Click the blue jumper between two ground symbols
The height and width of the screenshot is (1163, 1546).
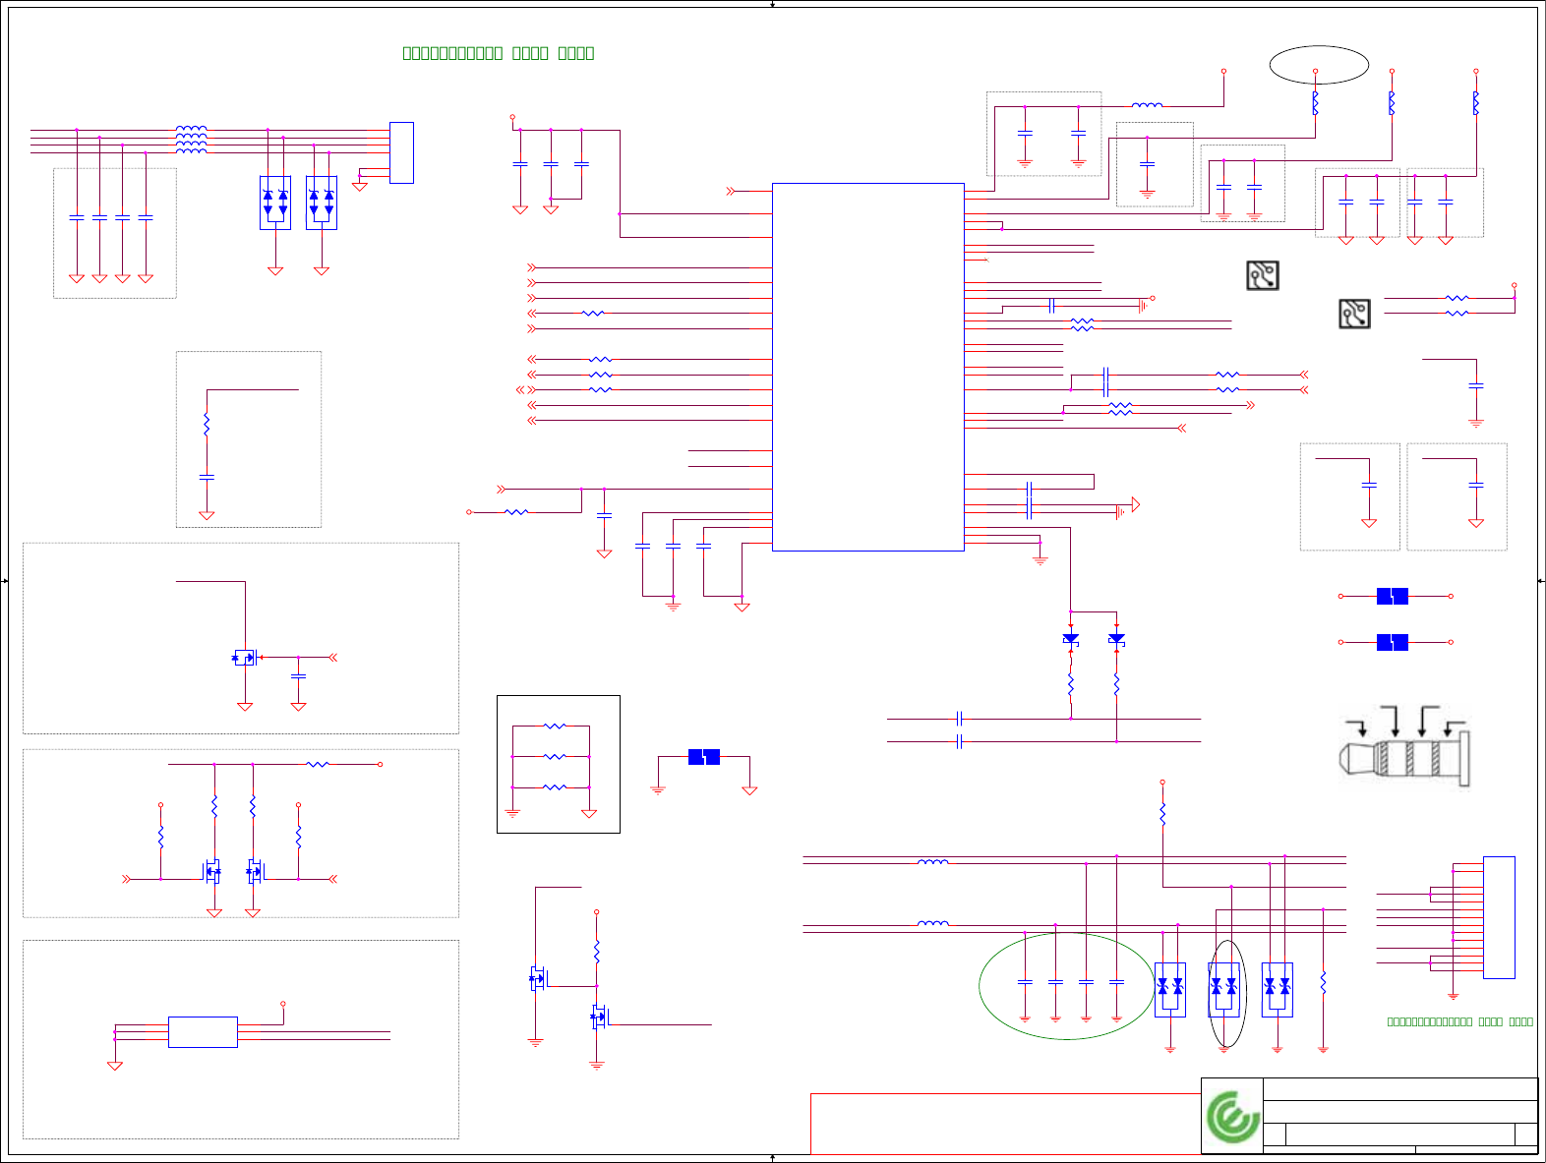pyautogui.click(x=703, y=756)
